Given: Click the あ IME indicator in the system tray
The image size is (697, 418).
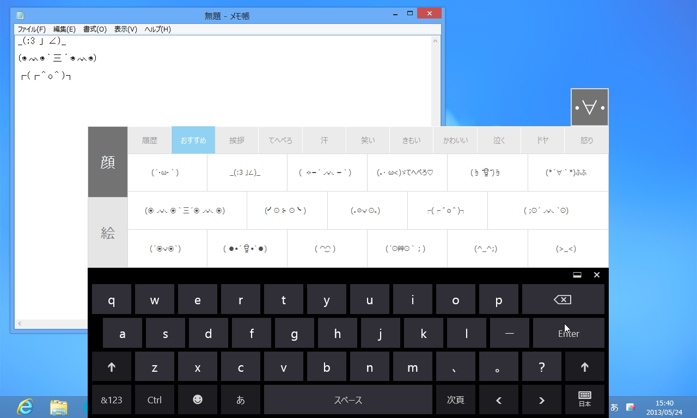Looking at the screenshot, I should coord(614,407).
